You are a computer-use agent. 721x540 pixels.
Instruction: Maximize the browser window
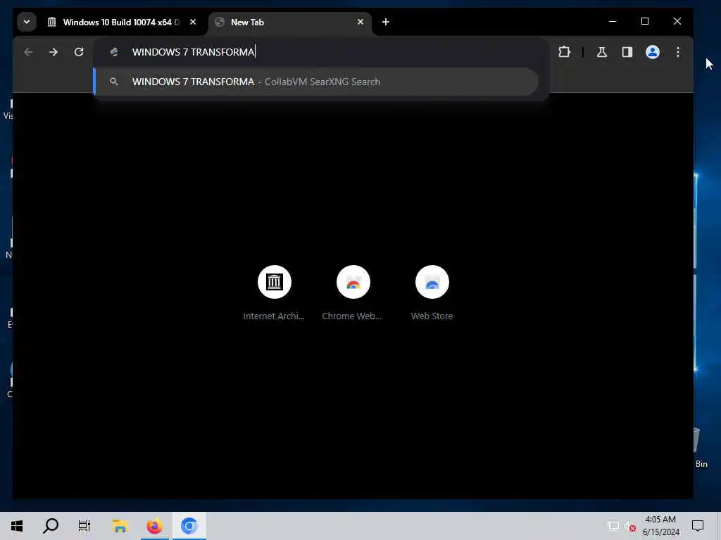[645, 22]
